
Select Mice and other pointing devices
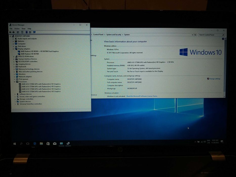pyautogui.click(x=31, y=72)
